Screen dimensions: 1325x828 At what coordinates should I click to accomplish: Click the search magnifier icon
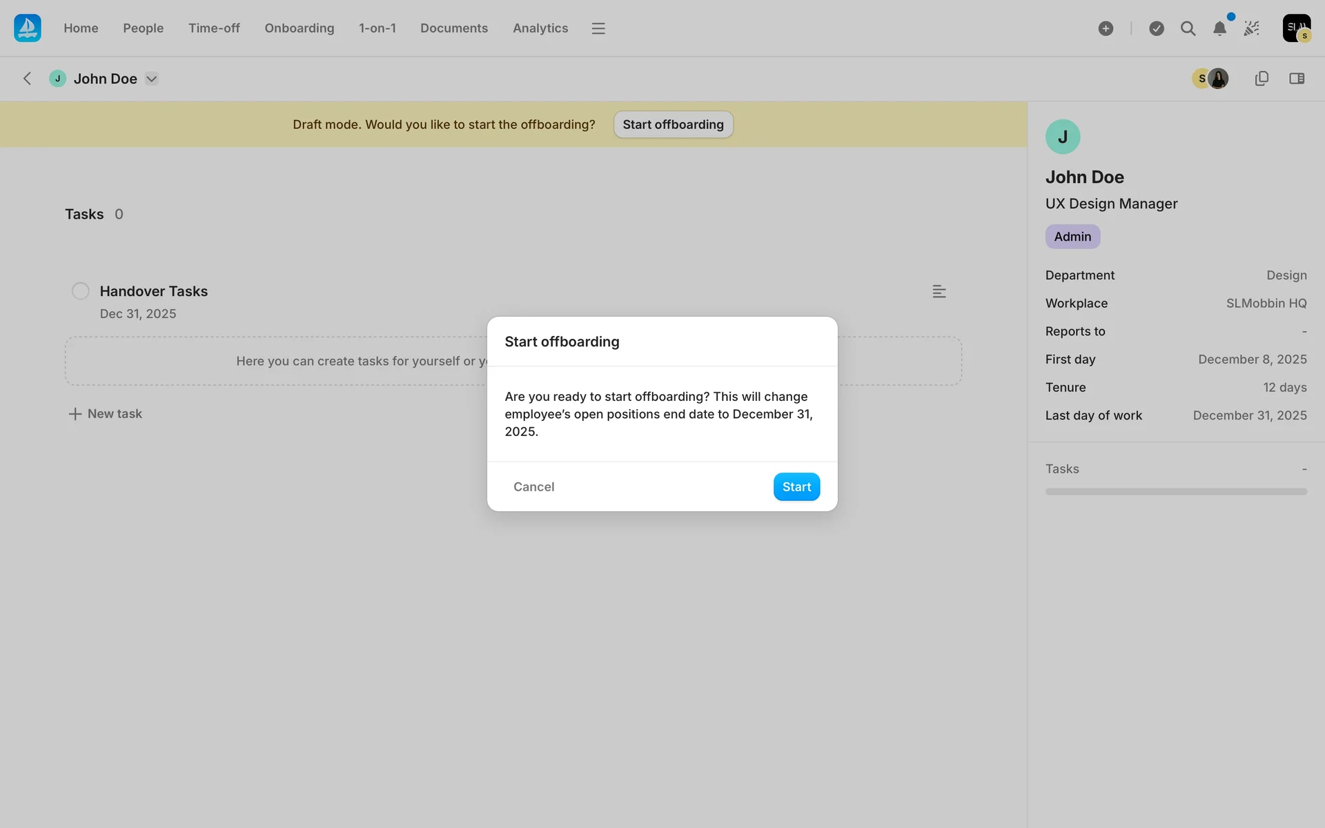[x=1188, y=28]
